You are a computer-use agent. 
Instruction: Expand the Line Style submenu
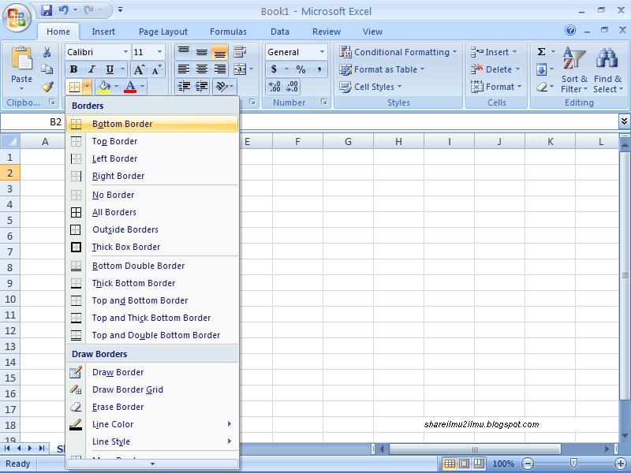153,441
